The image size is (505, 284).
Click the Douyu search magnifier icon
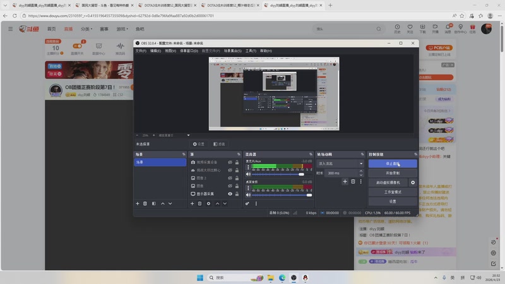coord(379,29)
